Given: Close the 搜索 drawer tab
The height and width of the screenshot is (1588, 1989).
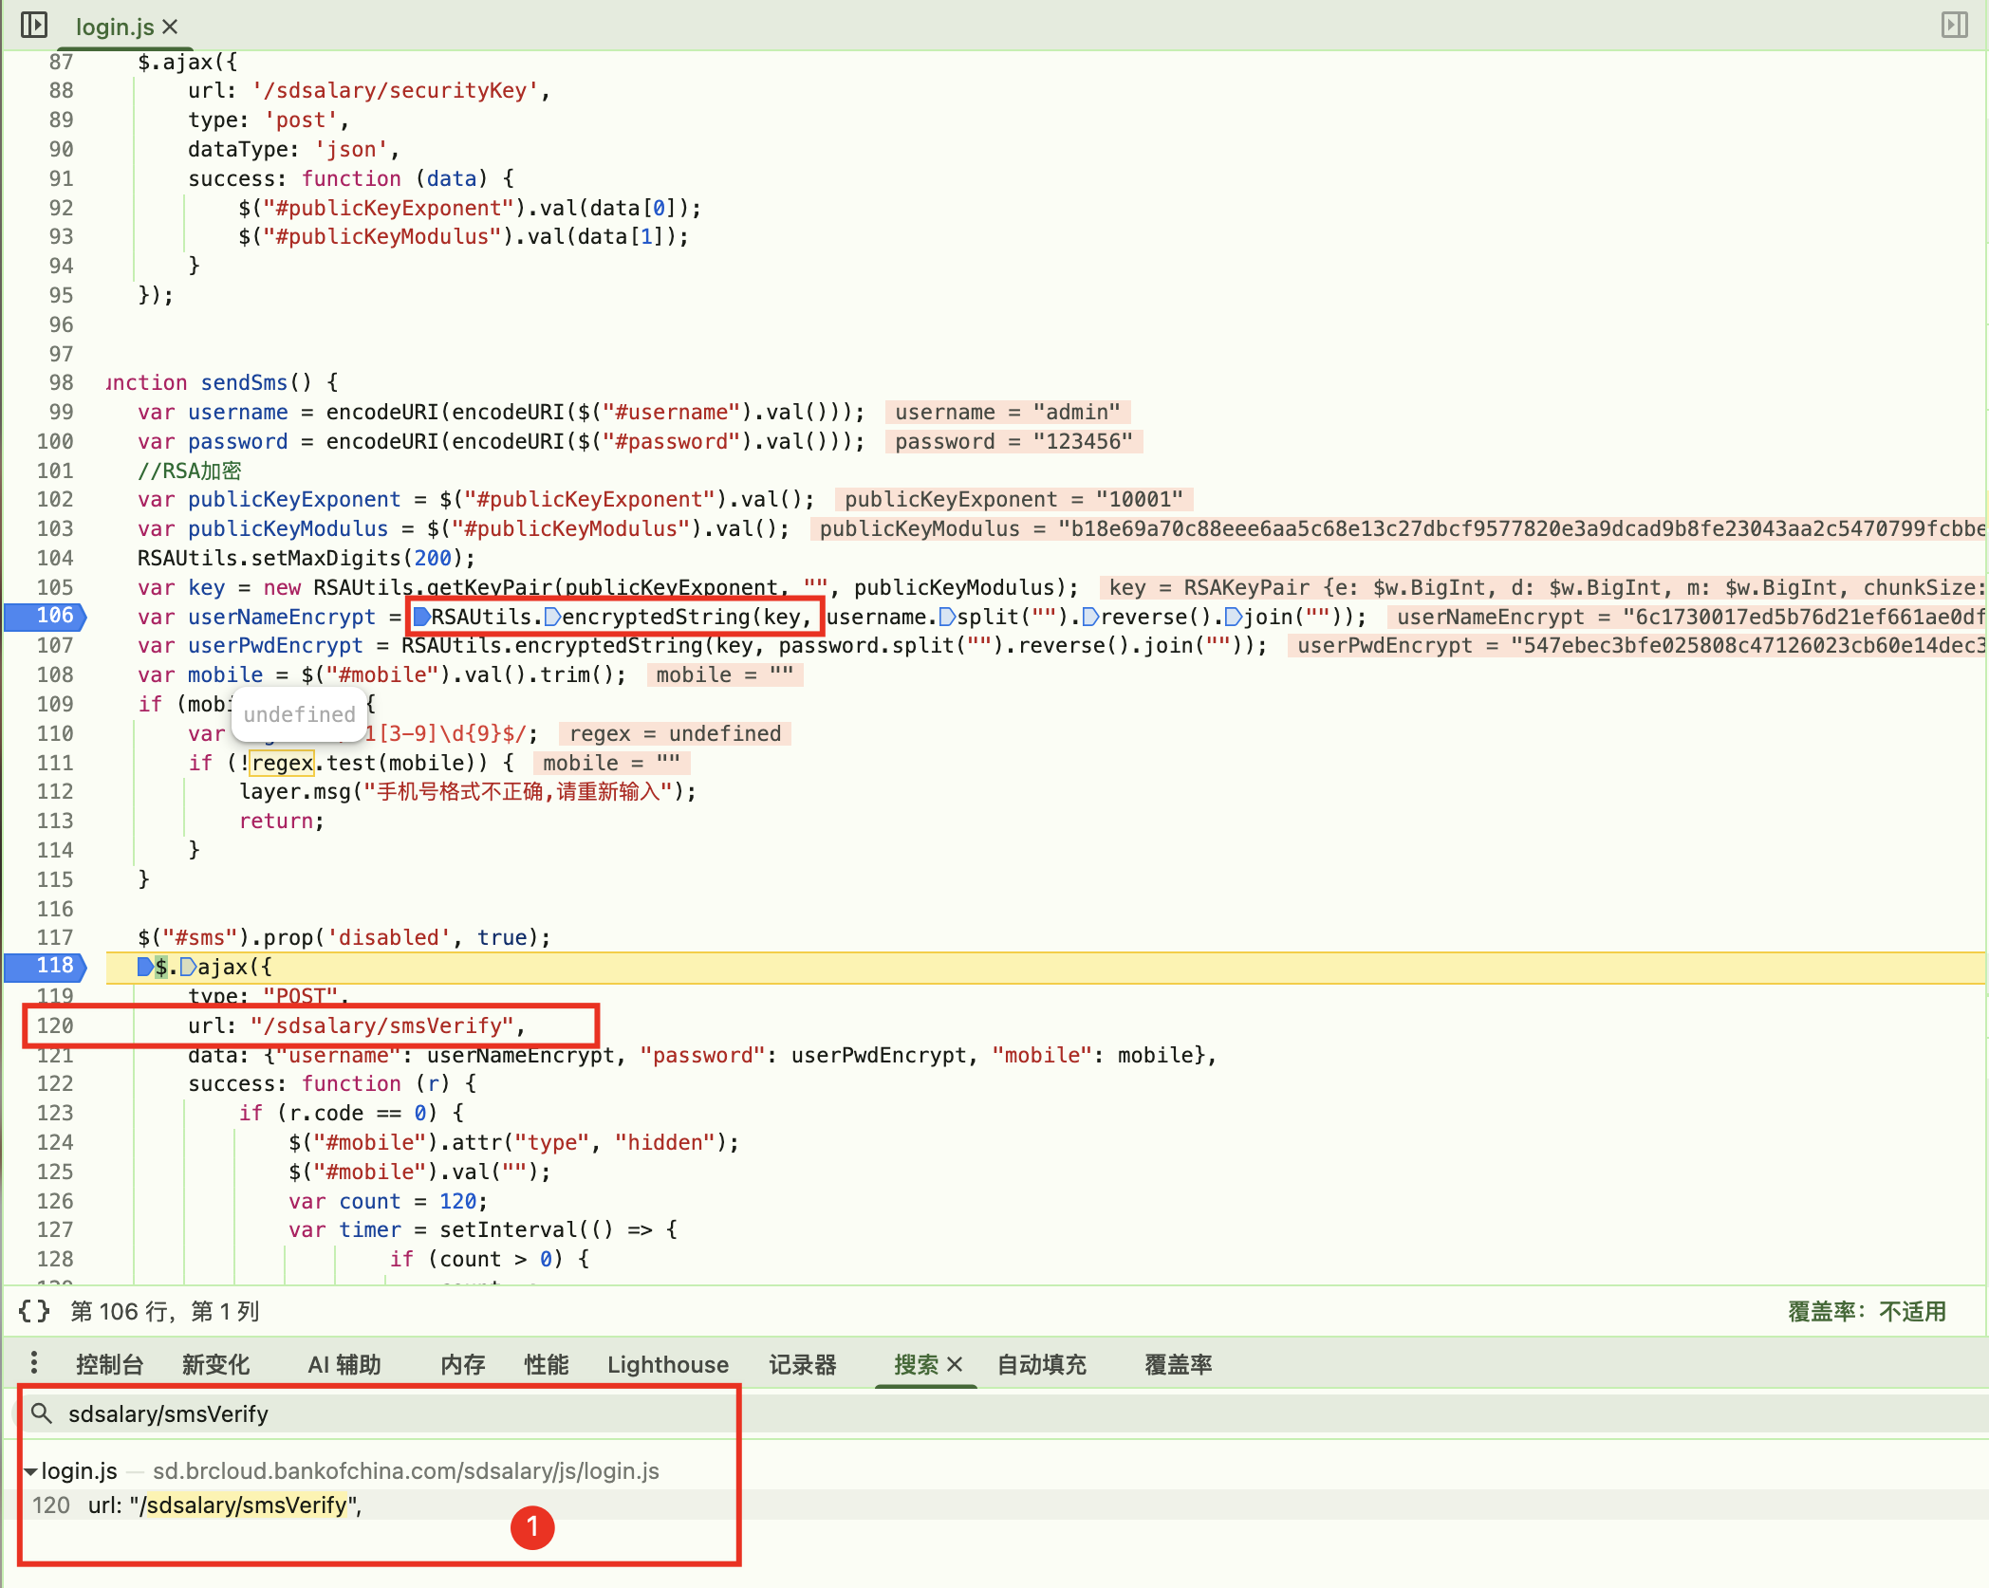Looking at the screenshot, I should click(956, 1364).
